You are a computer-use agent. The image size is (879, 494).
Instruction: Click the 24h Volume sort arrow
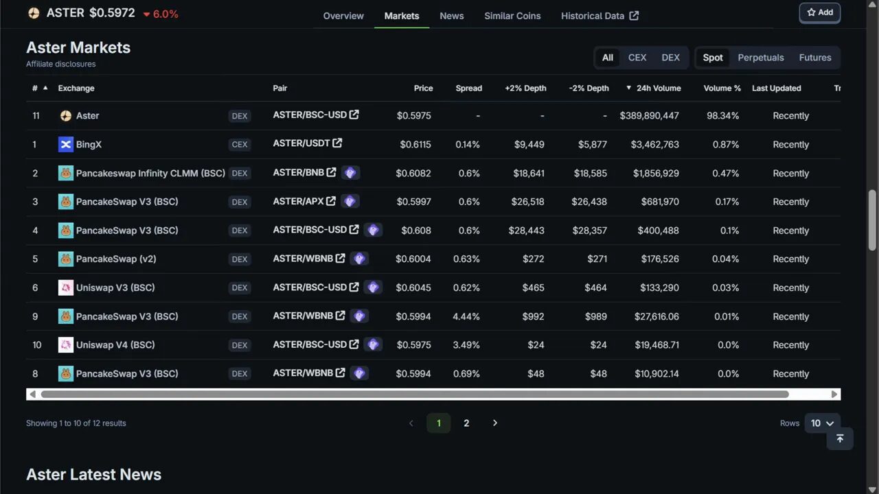click(x=628, y=88)
